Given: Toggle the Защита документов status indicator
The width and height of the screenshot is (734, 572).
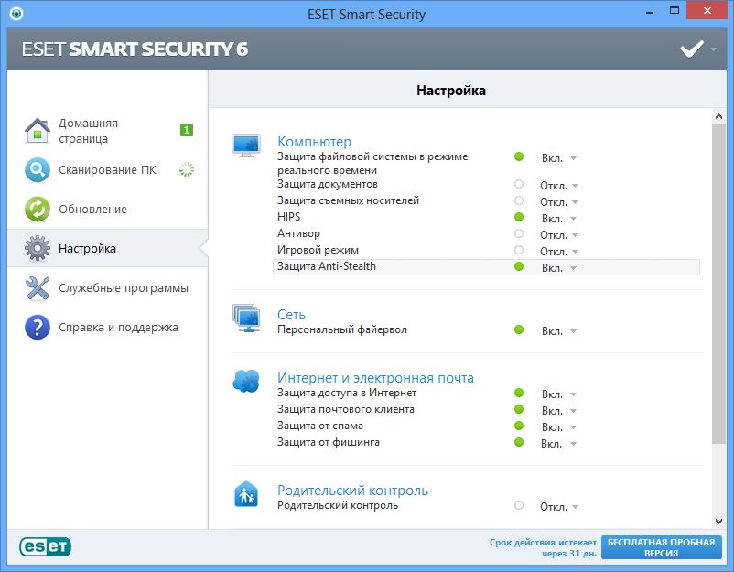Looking at the screenshot, I should 519,184.
